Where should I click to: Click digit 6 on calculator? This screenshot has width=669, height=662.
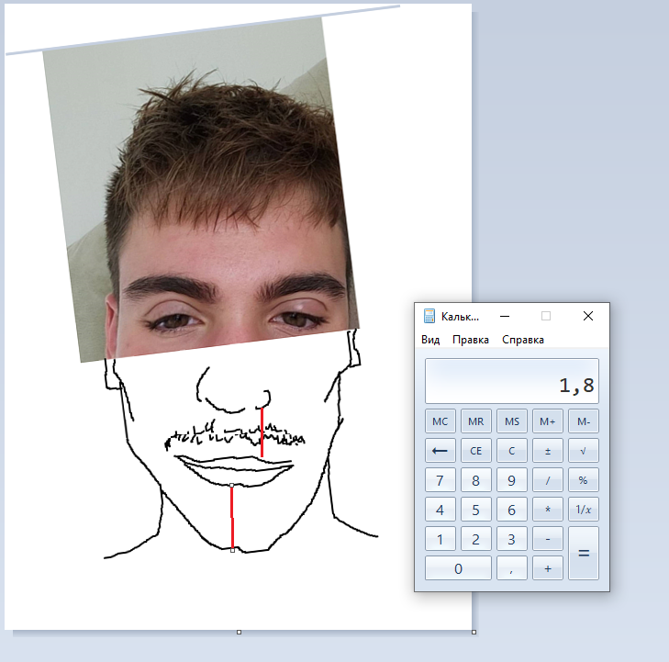coord(511,510)
